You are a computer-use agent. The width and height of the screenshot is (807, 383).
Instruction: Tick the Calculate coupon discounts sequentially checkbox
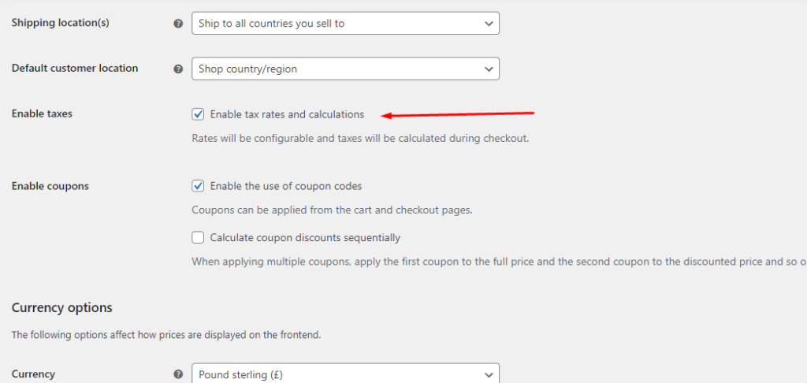click(x=198, y=237)
